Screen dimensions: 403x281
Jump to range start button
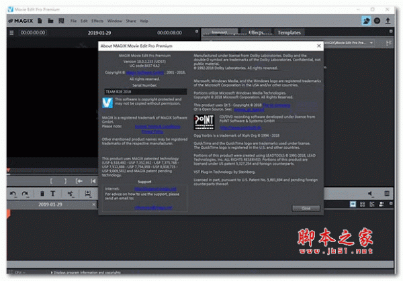(79, 181)
